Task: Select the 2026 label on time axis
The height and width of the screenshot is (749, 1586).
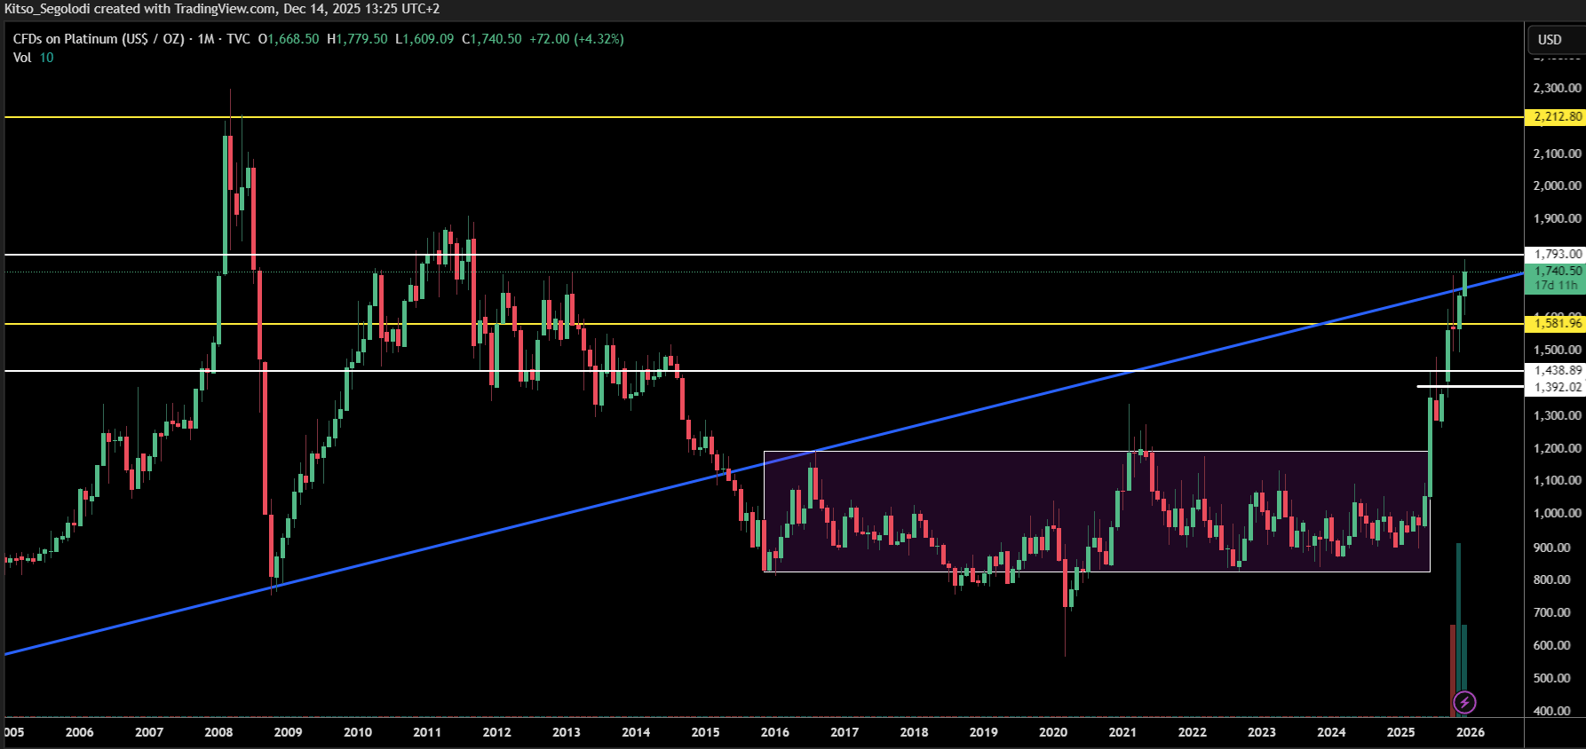Action: pos(1470,732)
